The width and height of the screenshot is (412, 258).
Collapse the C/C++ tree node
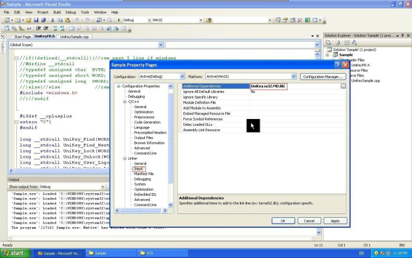[125, 102]
